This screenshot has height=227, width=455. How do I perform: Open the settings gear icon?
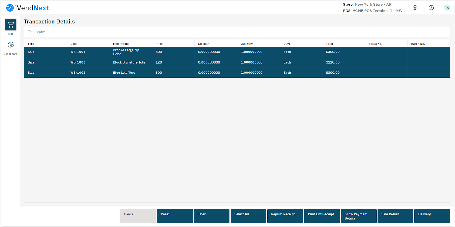pos(415,8)
